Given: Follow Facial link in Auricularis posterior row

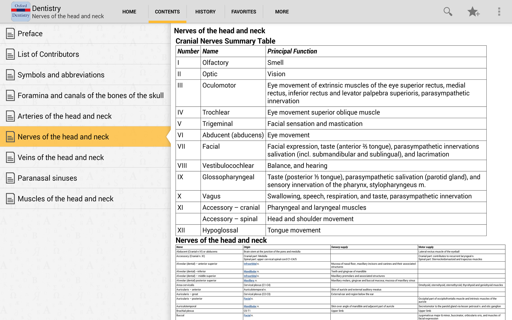Looking at the screenshot, I should (x=247, y=299).
